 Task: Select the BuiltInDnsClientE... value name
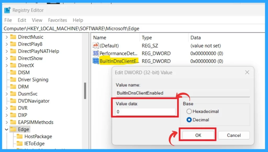pyautogui.click(x=119, y=61)
